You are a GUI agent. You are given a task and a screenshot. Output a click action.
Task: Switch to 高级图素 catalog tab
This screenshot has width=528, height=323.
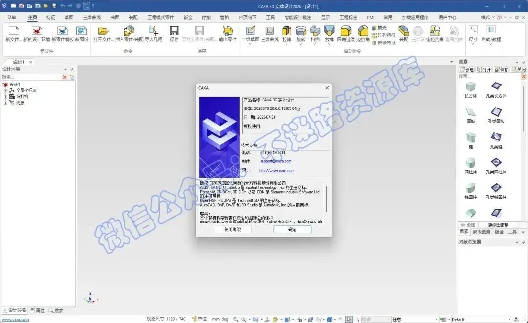482,232
